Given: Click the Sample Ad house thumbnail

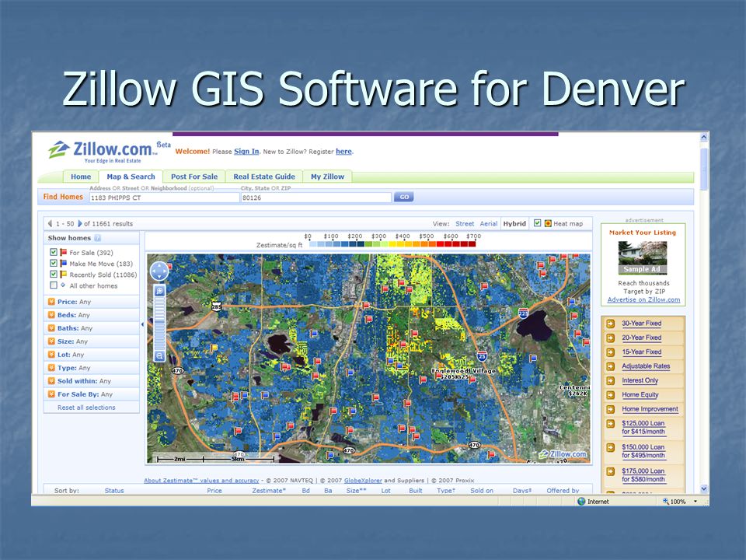Looking at the screenshot, I should click(x=643, y=257).
